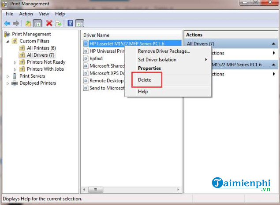
Task: Open the More Actions submenu arrow under All Drivers
Action: [x=274, y=53]
